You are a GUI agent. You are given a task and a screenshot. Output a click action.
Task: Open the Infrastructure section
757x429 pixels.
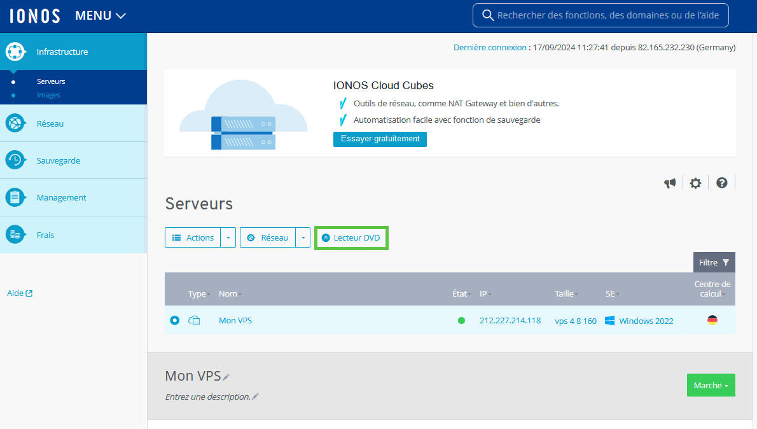[x=73, y=52]
